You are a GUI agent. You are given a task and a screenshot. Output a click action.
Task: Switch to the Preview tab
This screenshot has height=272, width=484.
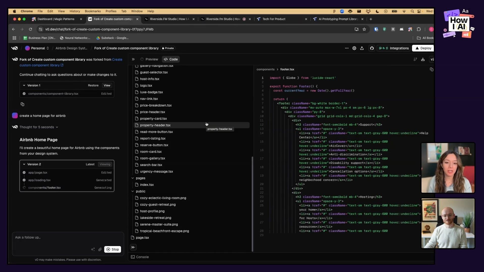(x=149, y=59)
